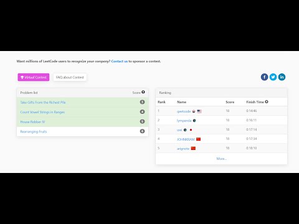Click More... to see full ranking
Screen dimensions: 299x224
coord(222,159)
